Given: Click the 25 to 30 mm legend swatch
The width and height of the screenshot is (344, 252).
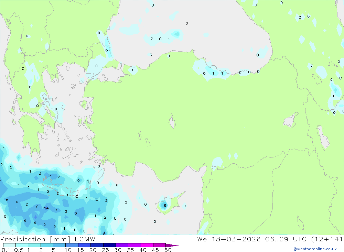Looking at the screenshot, I should (x=109, y=245).
